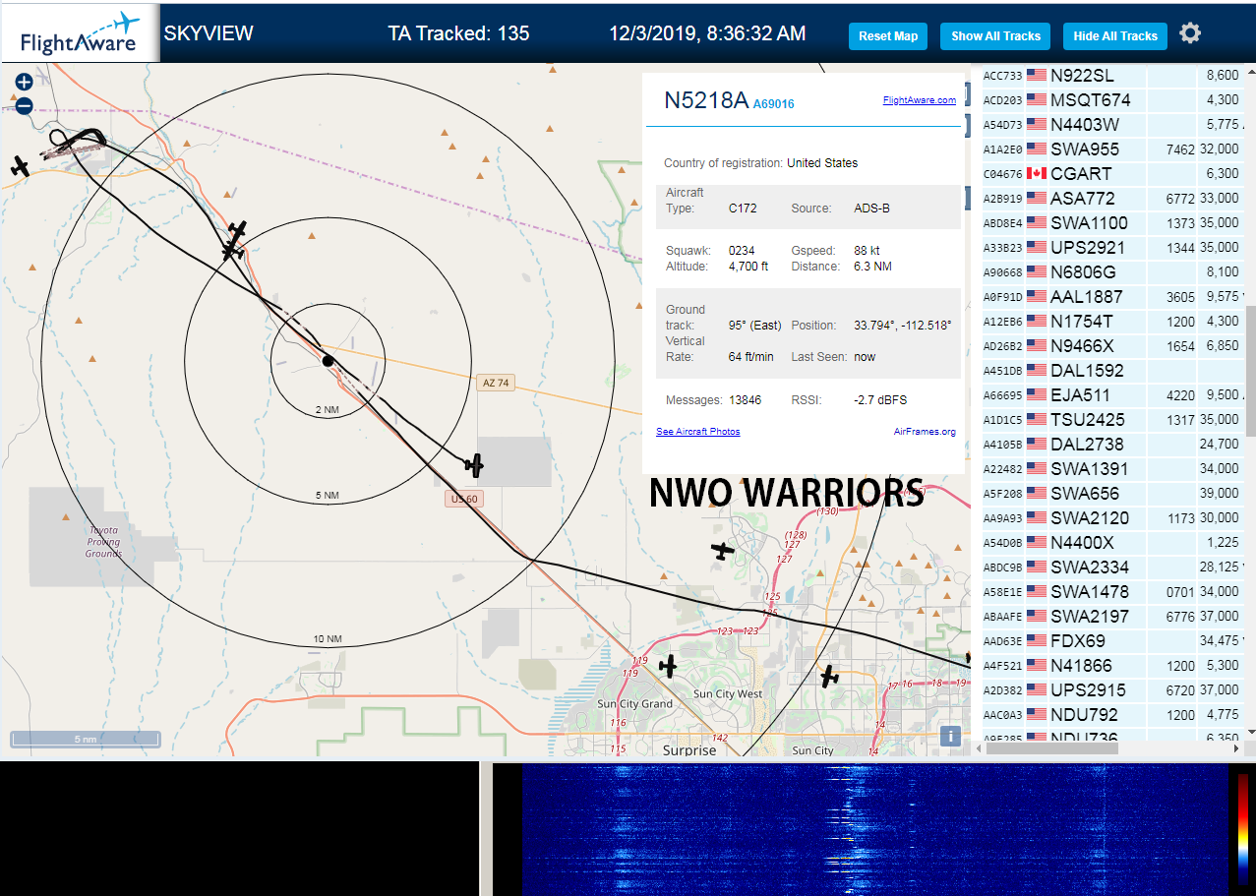Open AirFrames.org link
This screenshot has height=896, width=1256.
[925, 432]
